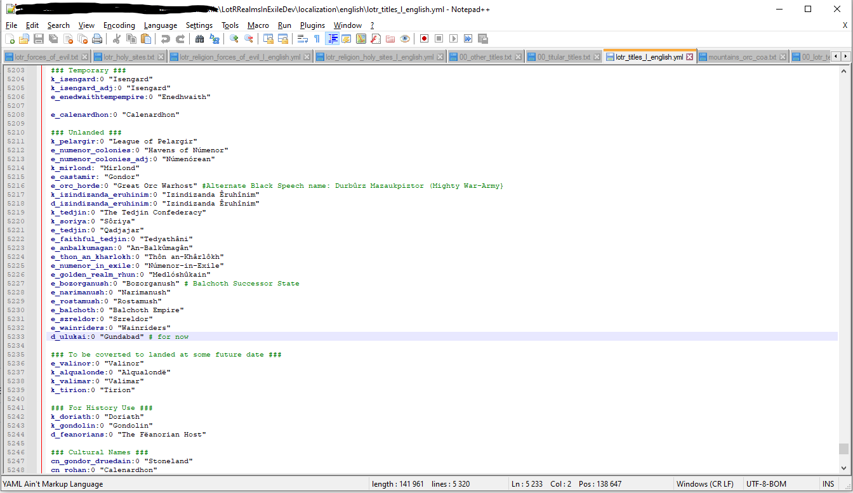Open the View menu
This screenshot has width=853, height=493.
87,25
